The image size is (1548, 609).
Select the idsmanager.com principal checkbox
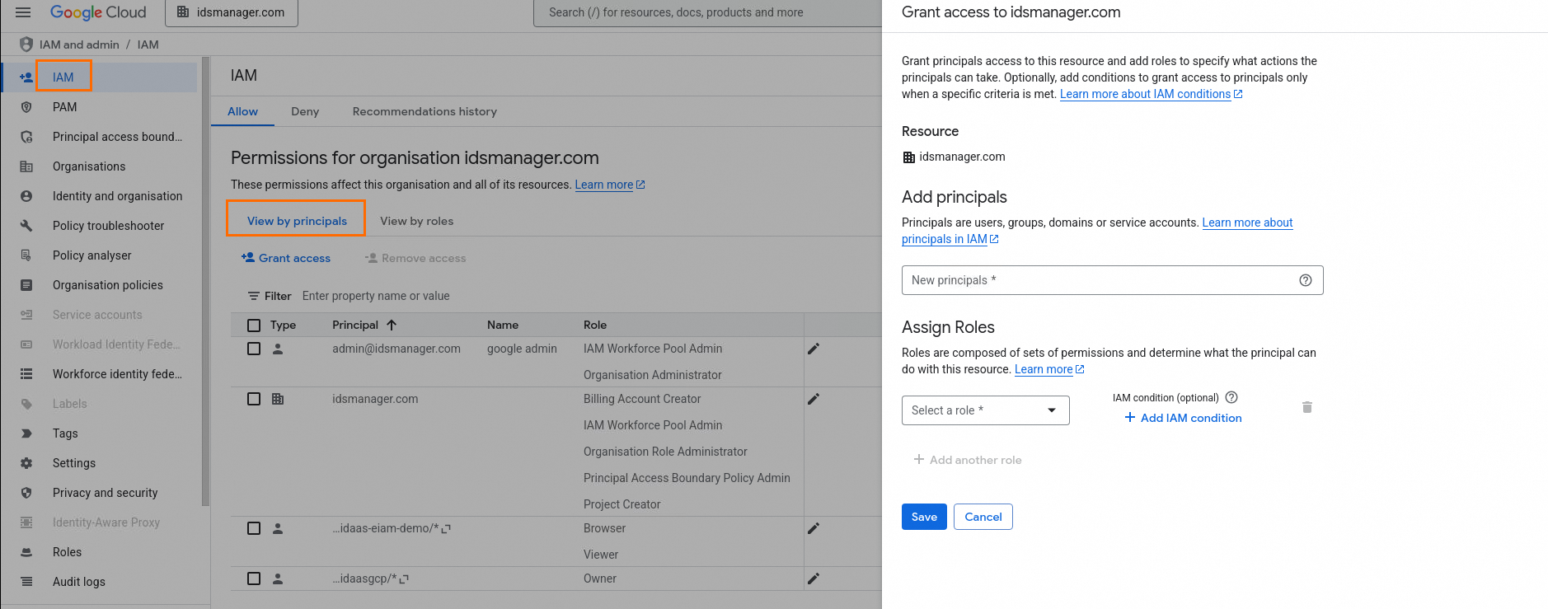pos(254,399)
